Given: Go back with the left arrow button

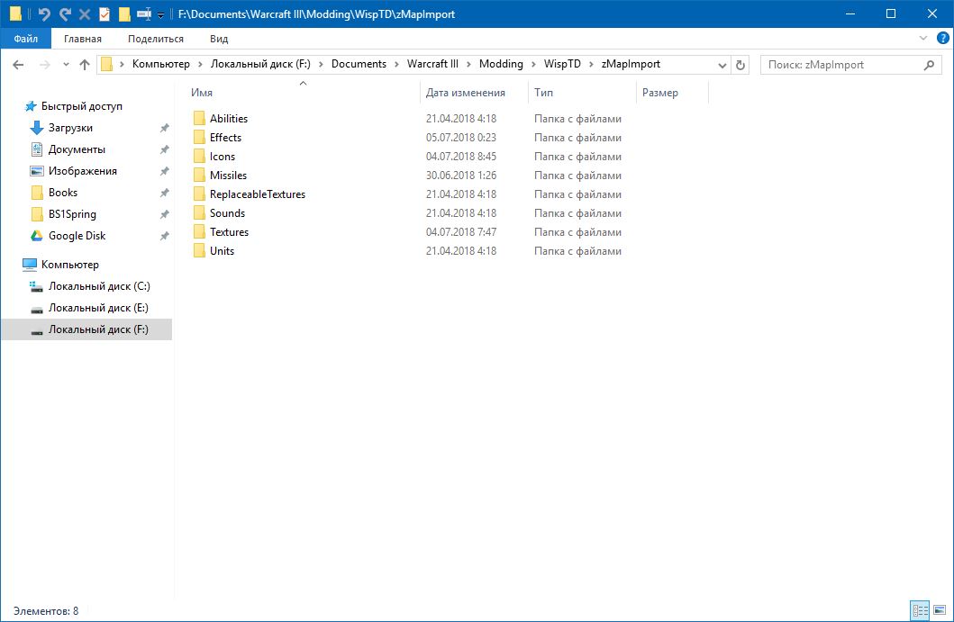Looking at the screenshot, I should (18, 65).
